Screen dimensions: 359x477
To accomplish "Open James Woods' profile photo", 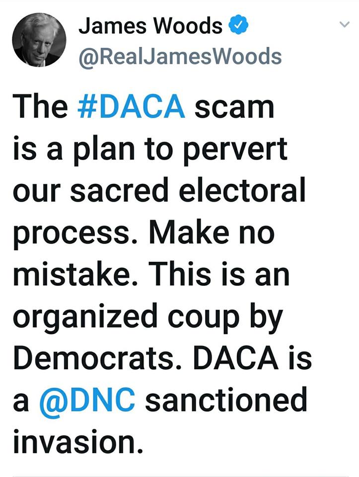I will pos(39,40).
